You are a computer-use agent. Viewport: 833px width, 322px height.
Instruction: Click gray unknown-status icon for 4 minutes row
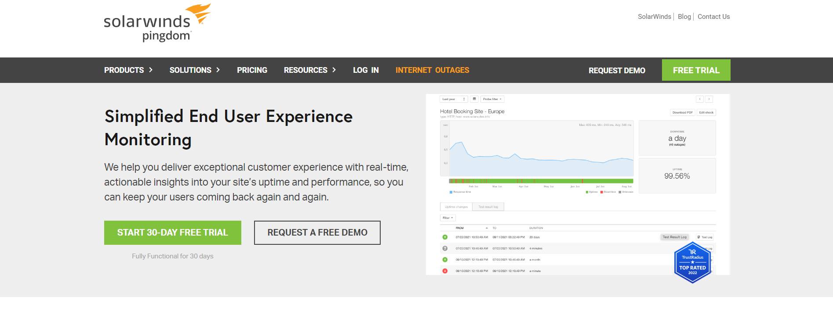[445, 248]
